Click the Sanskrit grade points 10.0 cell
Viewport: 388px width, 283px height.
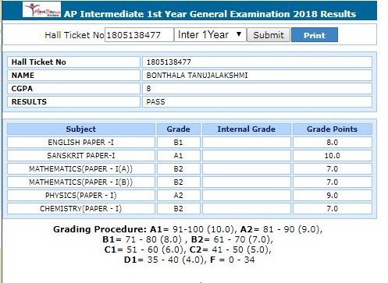[x=333, y=156]
